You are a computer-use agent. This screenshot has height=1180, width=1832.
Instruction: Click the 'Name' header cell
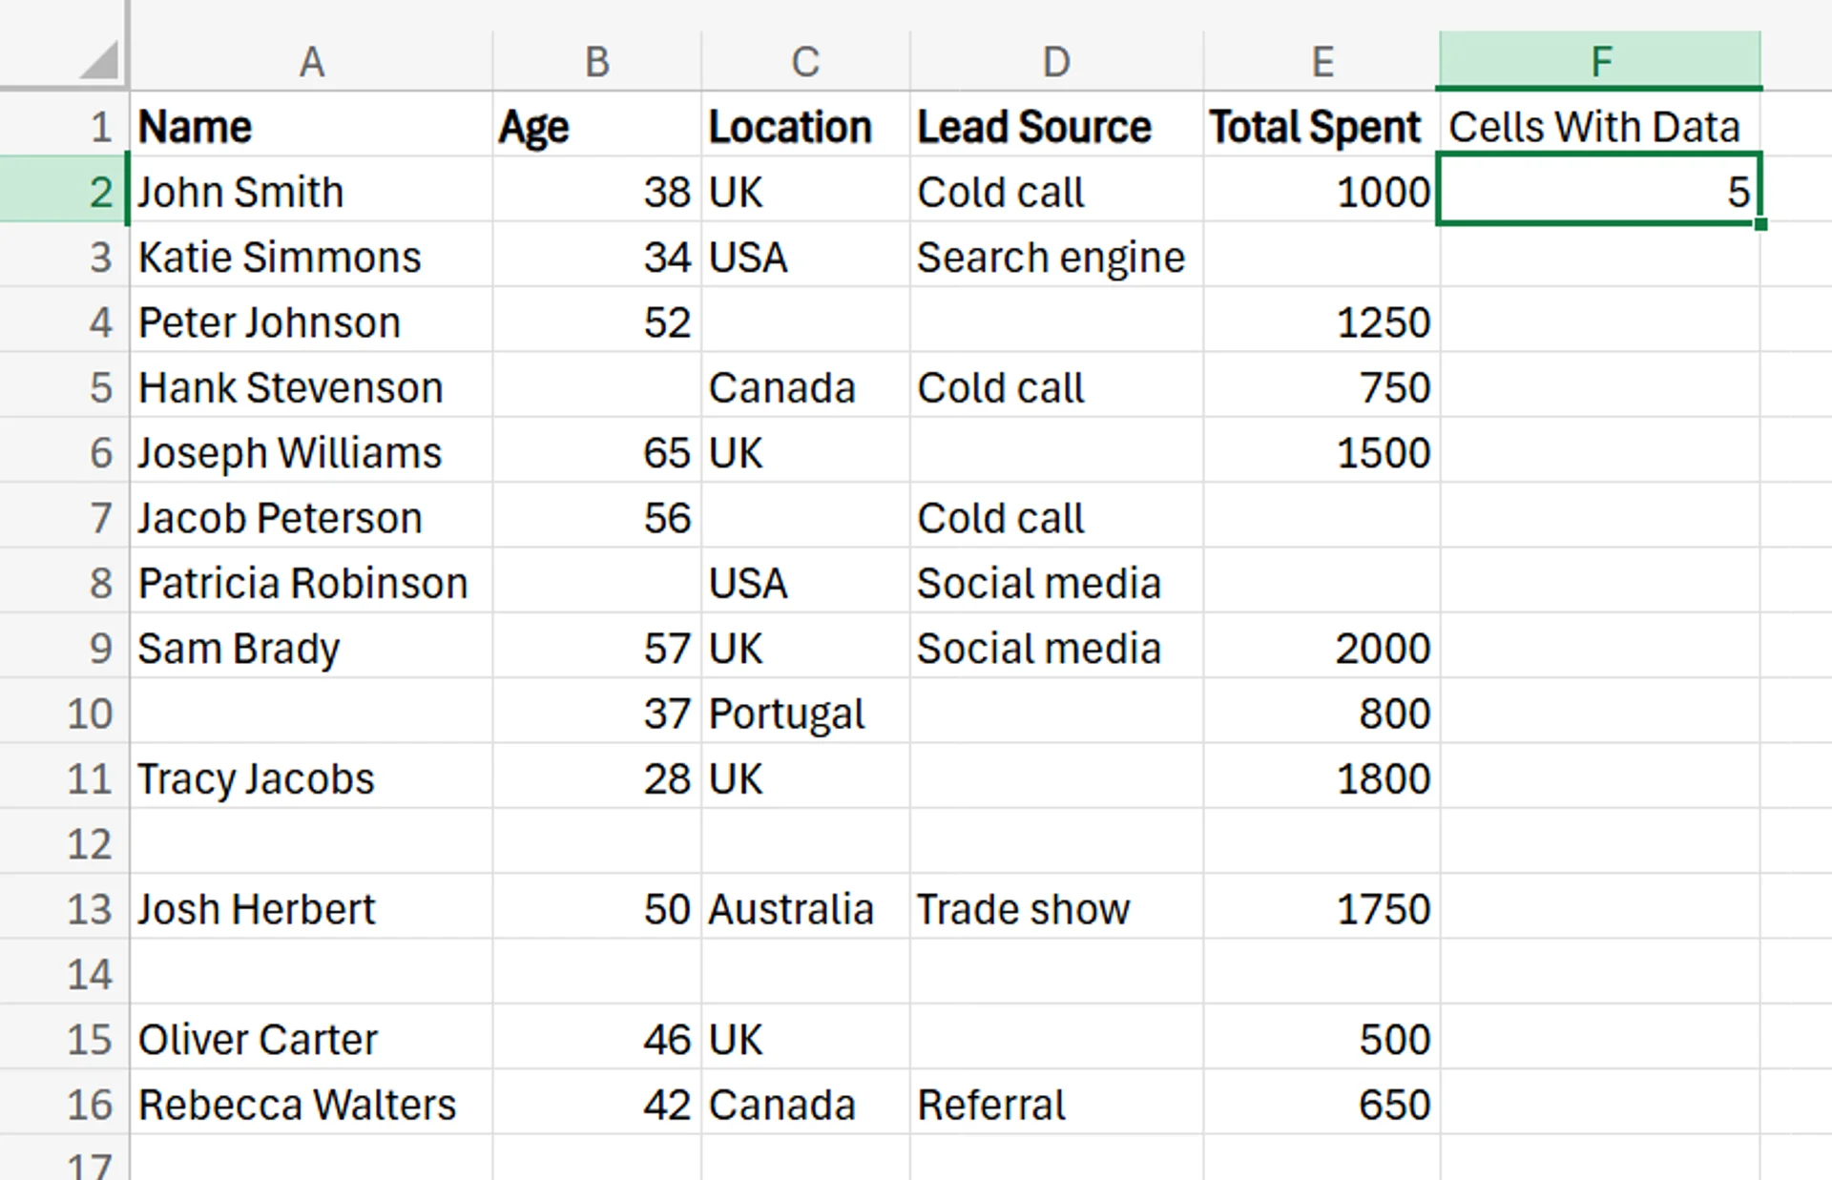click(311, 125)
